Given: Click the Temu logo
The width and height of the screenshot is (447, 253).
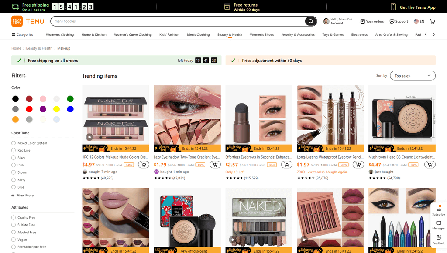Looking at the screenshot, I should point(28,21).
